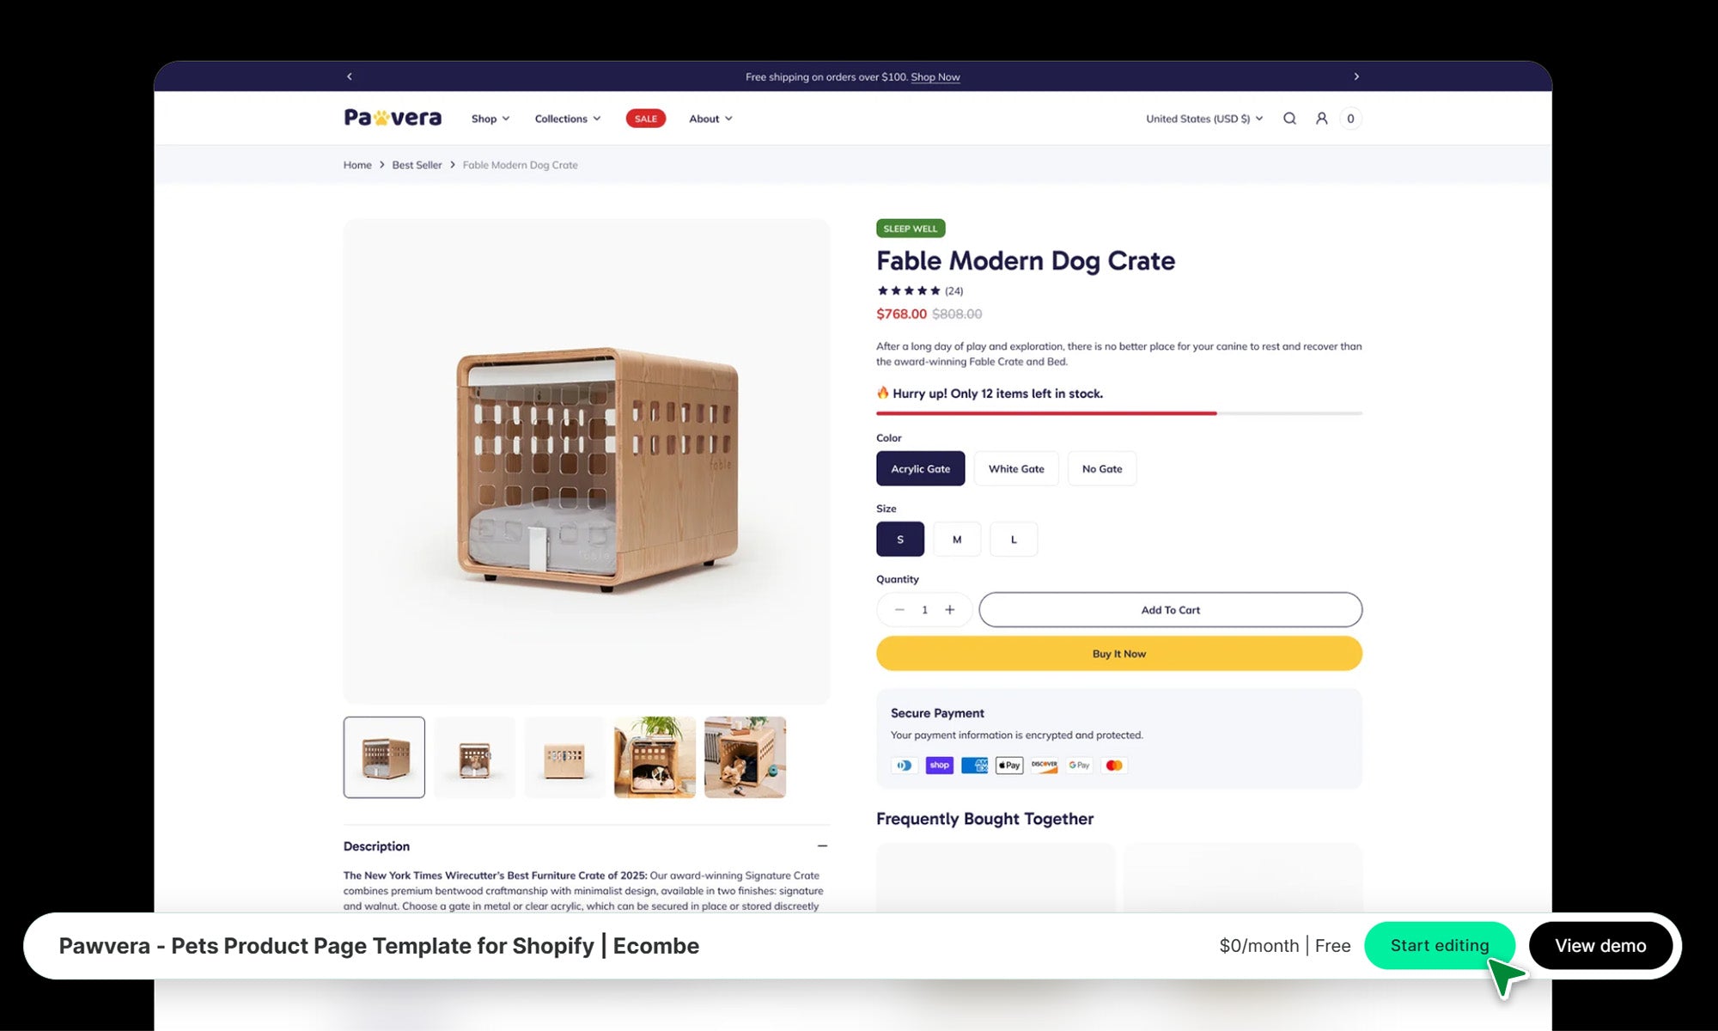Viewport: 1718px width, 1031px height.
Task: Select the No Gate color option
Action: (1102, 469)
